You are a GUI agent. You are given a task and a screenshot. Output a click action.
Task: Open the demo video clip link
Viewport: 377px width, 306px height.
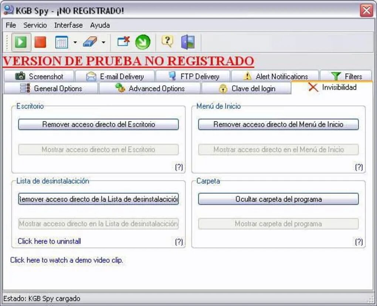(x=67, y=260)
